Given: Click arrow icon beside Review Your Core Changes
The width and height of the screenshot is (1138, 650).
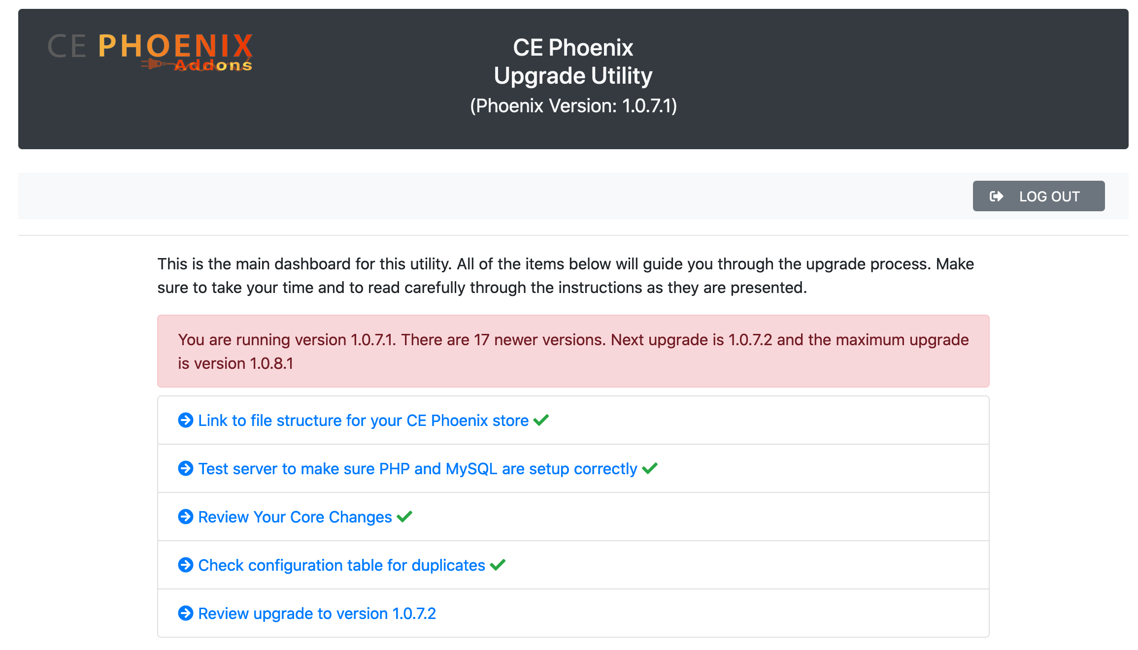Looking at the screenshot, I should click(186, 517).
